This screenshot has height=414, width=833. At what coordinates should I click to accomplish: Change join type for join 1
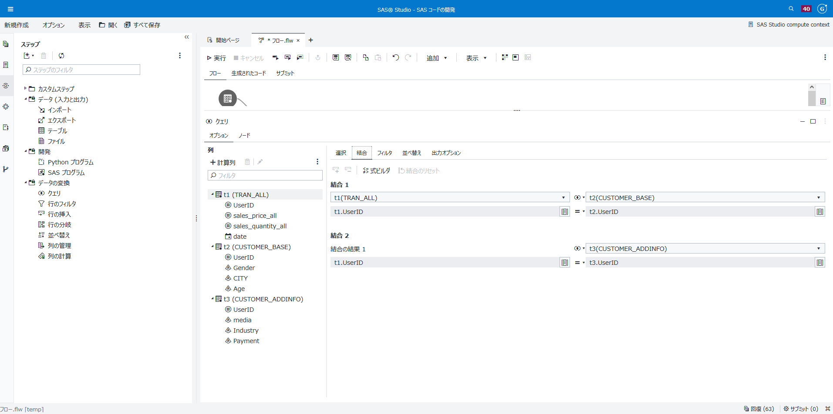click(x=579, y=197)
